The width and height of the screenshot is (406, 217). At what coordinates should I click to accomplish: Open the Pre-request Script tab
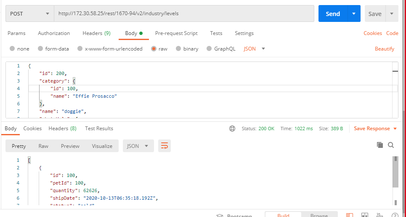click(176, 33)
